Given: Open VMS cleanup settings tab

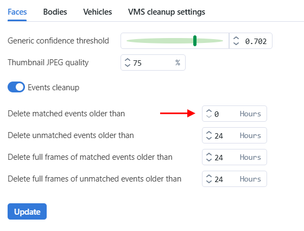Looking at the screenshot, I should point(167,12).
